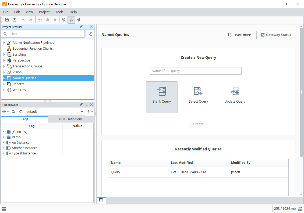304x213 pixels.
Task: Toggle comm read/write mode button
Action: tap(79, 20)
